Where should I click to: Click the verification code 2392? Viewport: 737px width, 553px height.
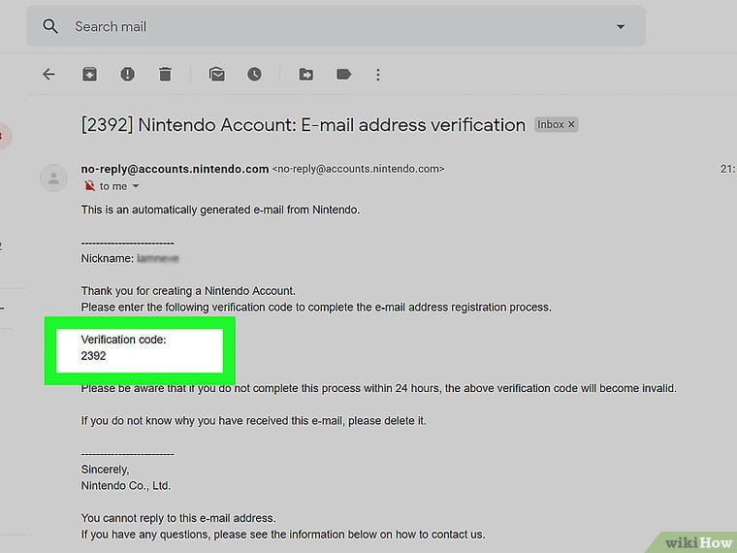click(x=93, y=356)
